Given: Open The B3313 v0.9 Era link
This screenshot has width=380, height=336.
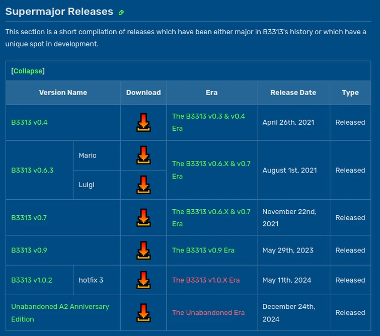Looking at the screenshot, I should tap(203, 250).
